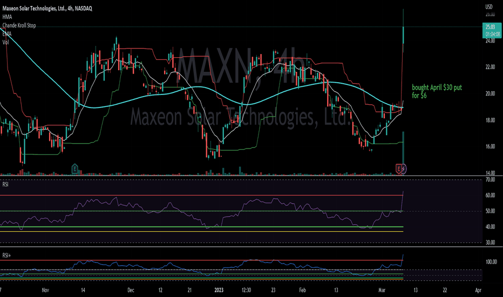Click the 24.00 price axis label

(490, 41)
